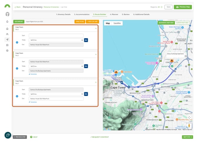Image resolution: width=197 pixels, height=142 pixels.
Task: Click the map camera controls icon
Action: click(x=189, y=118)
